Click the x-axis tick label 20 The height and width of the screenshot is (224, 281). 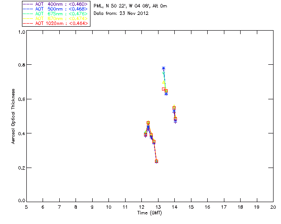273,207
